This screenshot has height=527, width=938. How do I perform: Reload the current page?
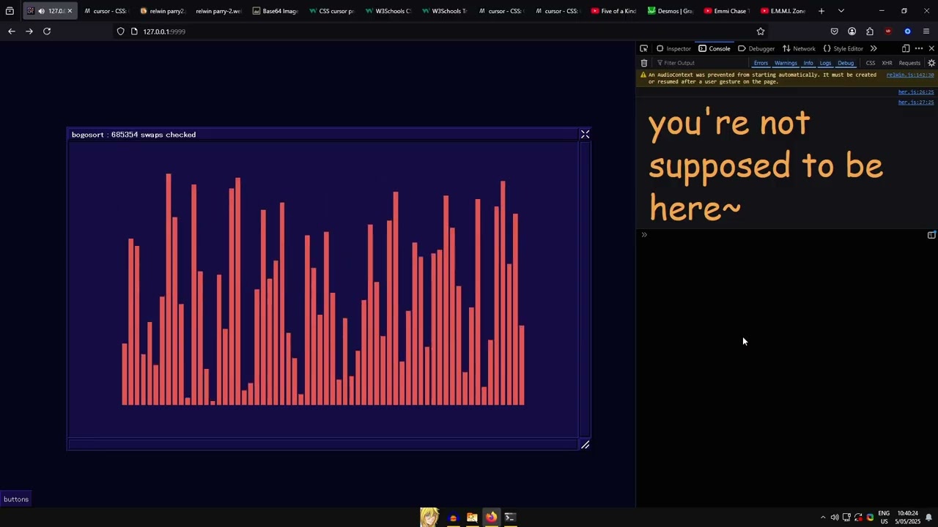pyautogui.click(x=47, y=31)
